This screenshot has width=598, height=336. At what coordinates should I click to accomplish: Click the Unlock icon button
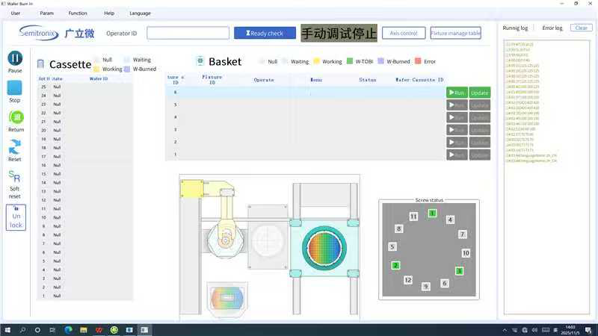pos(16,217)
